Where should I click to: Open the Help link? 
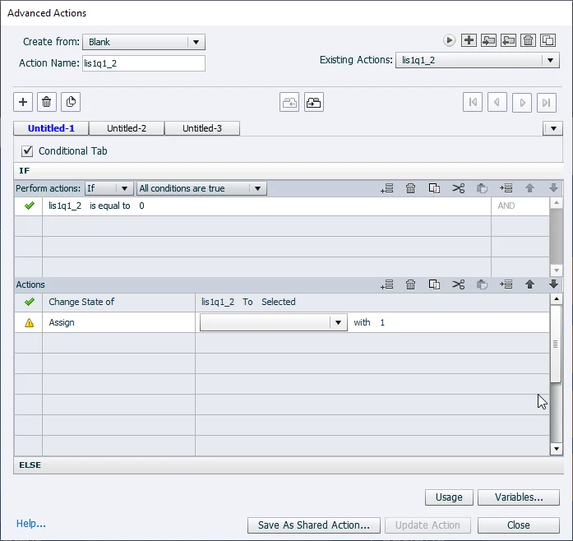30,524
